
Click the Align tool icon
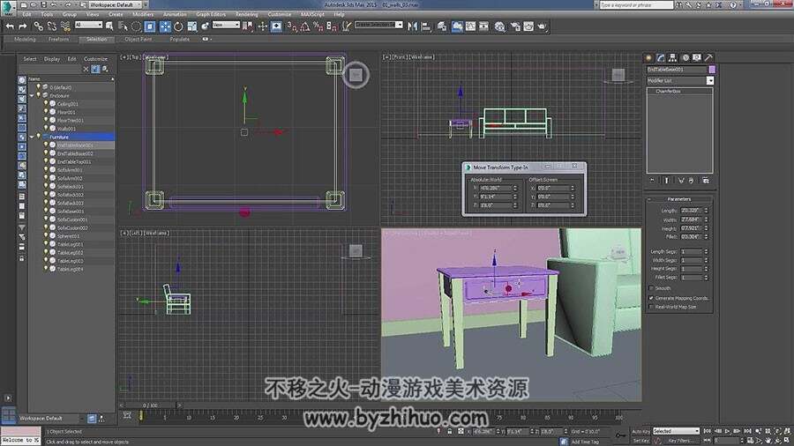(426, 26)
